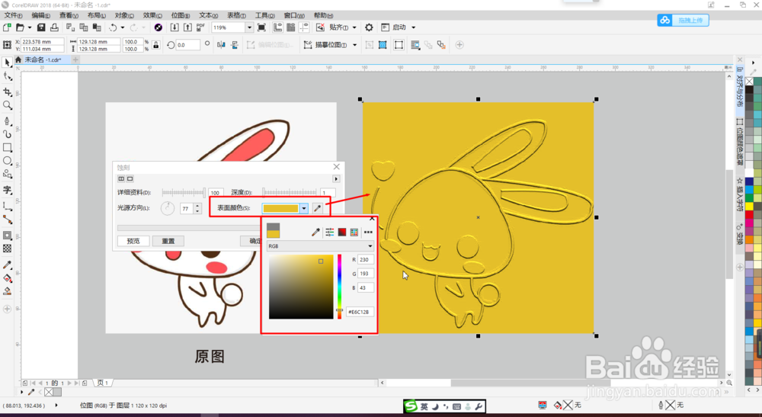This screenshot has width=762, height=417.
Task: Select the Pick tool in toolbox
Action: pos(7,63)
